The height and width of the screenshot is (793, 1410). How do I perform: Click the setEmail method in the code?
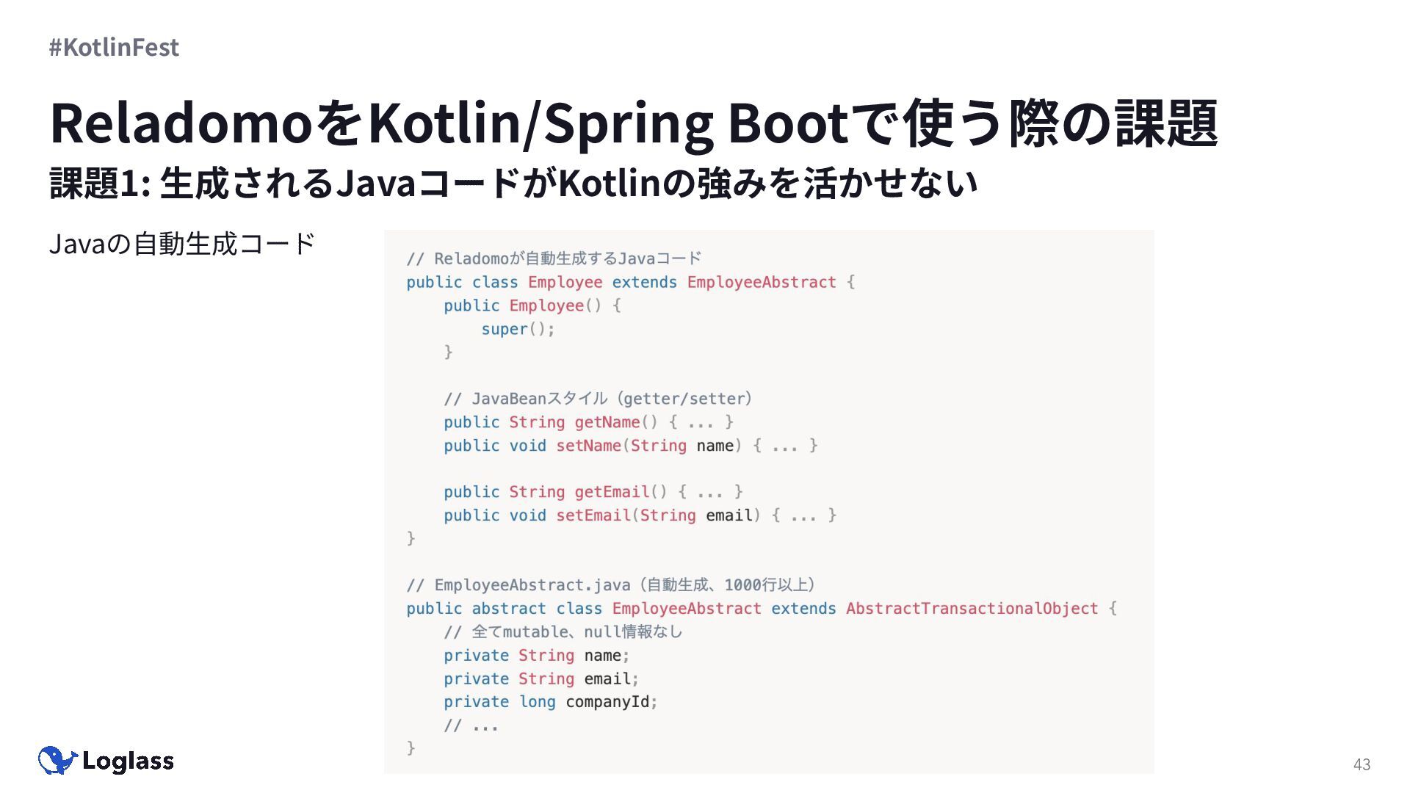click(593, 515)
